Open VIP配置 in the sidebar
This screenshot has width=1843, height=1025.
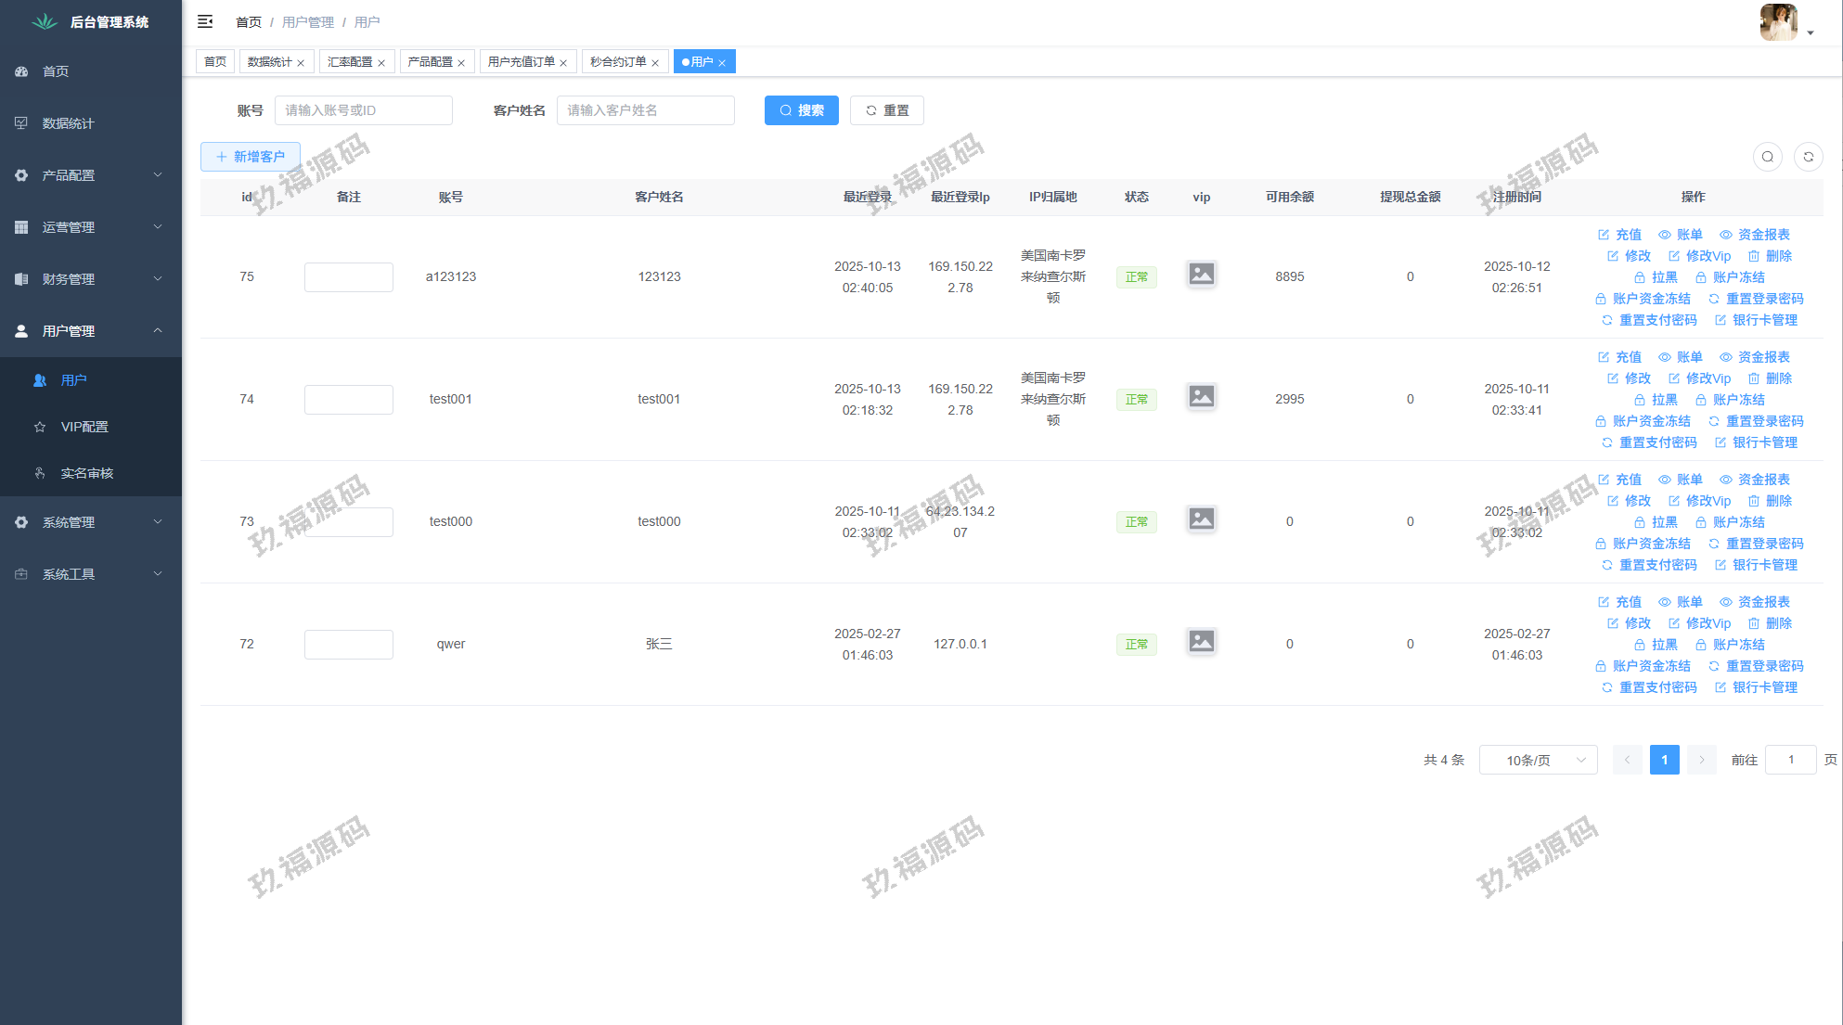pyautogui.click(x=84, y=427)
